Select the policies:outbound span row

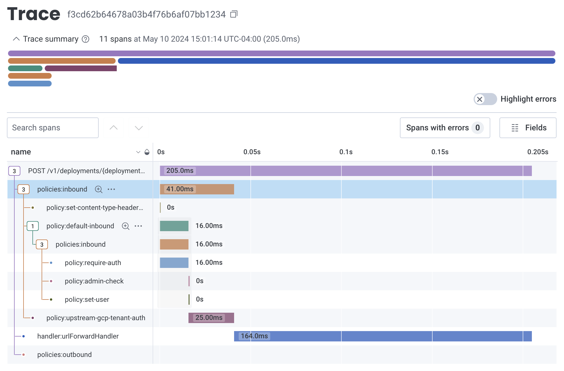282,355
